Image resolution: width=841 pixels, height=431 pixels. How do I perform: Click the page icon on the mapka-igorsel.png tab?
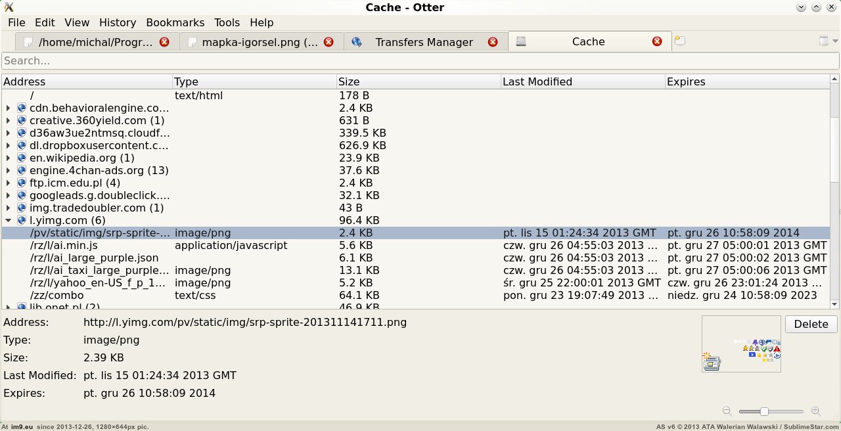[193, 42]
